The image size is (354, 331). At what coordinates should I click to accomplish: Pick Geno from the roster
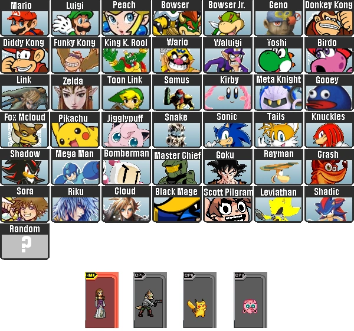pyautogui.click(x=278, y=18)
